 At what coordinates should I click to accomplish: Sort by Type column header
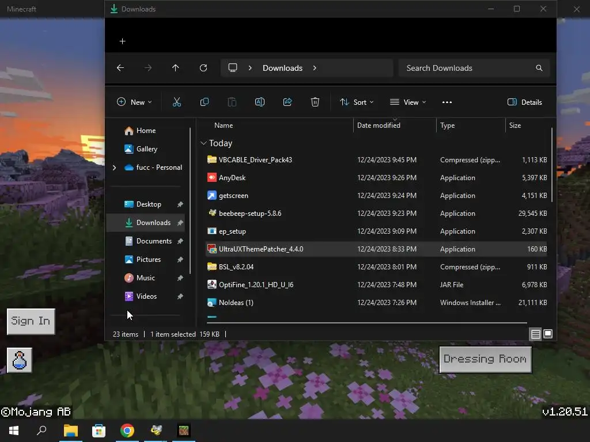(x=447, y=125)
